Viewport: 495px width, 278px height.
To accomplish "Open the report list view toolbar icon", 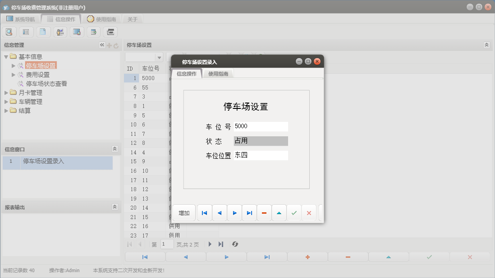I will pyautogui.click(x=26, y=31).
